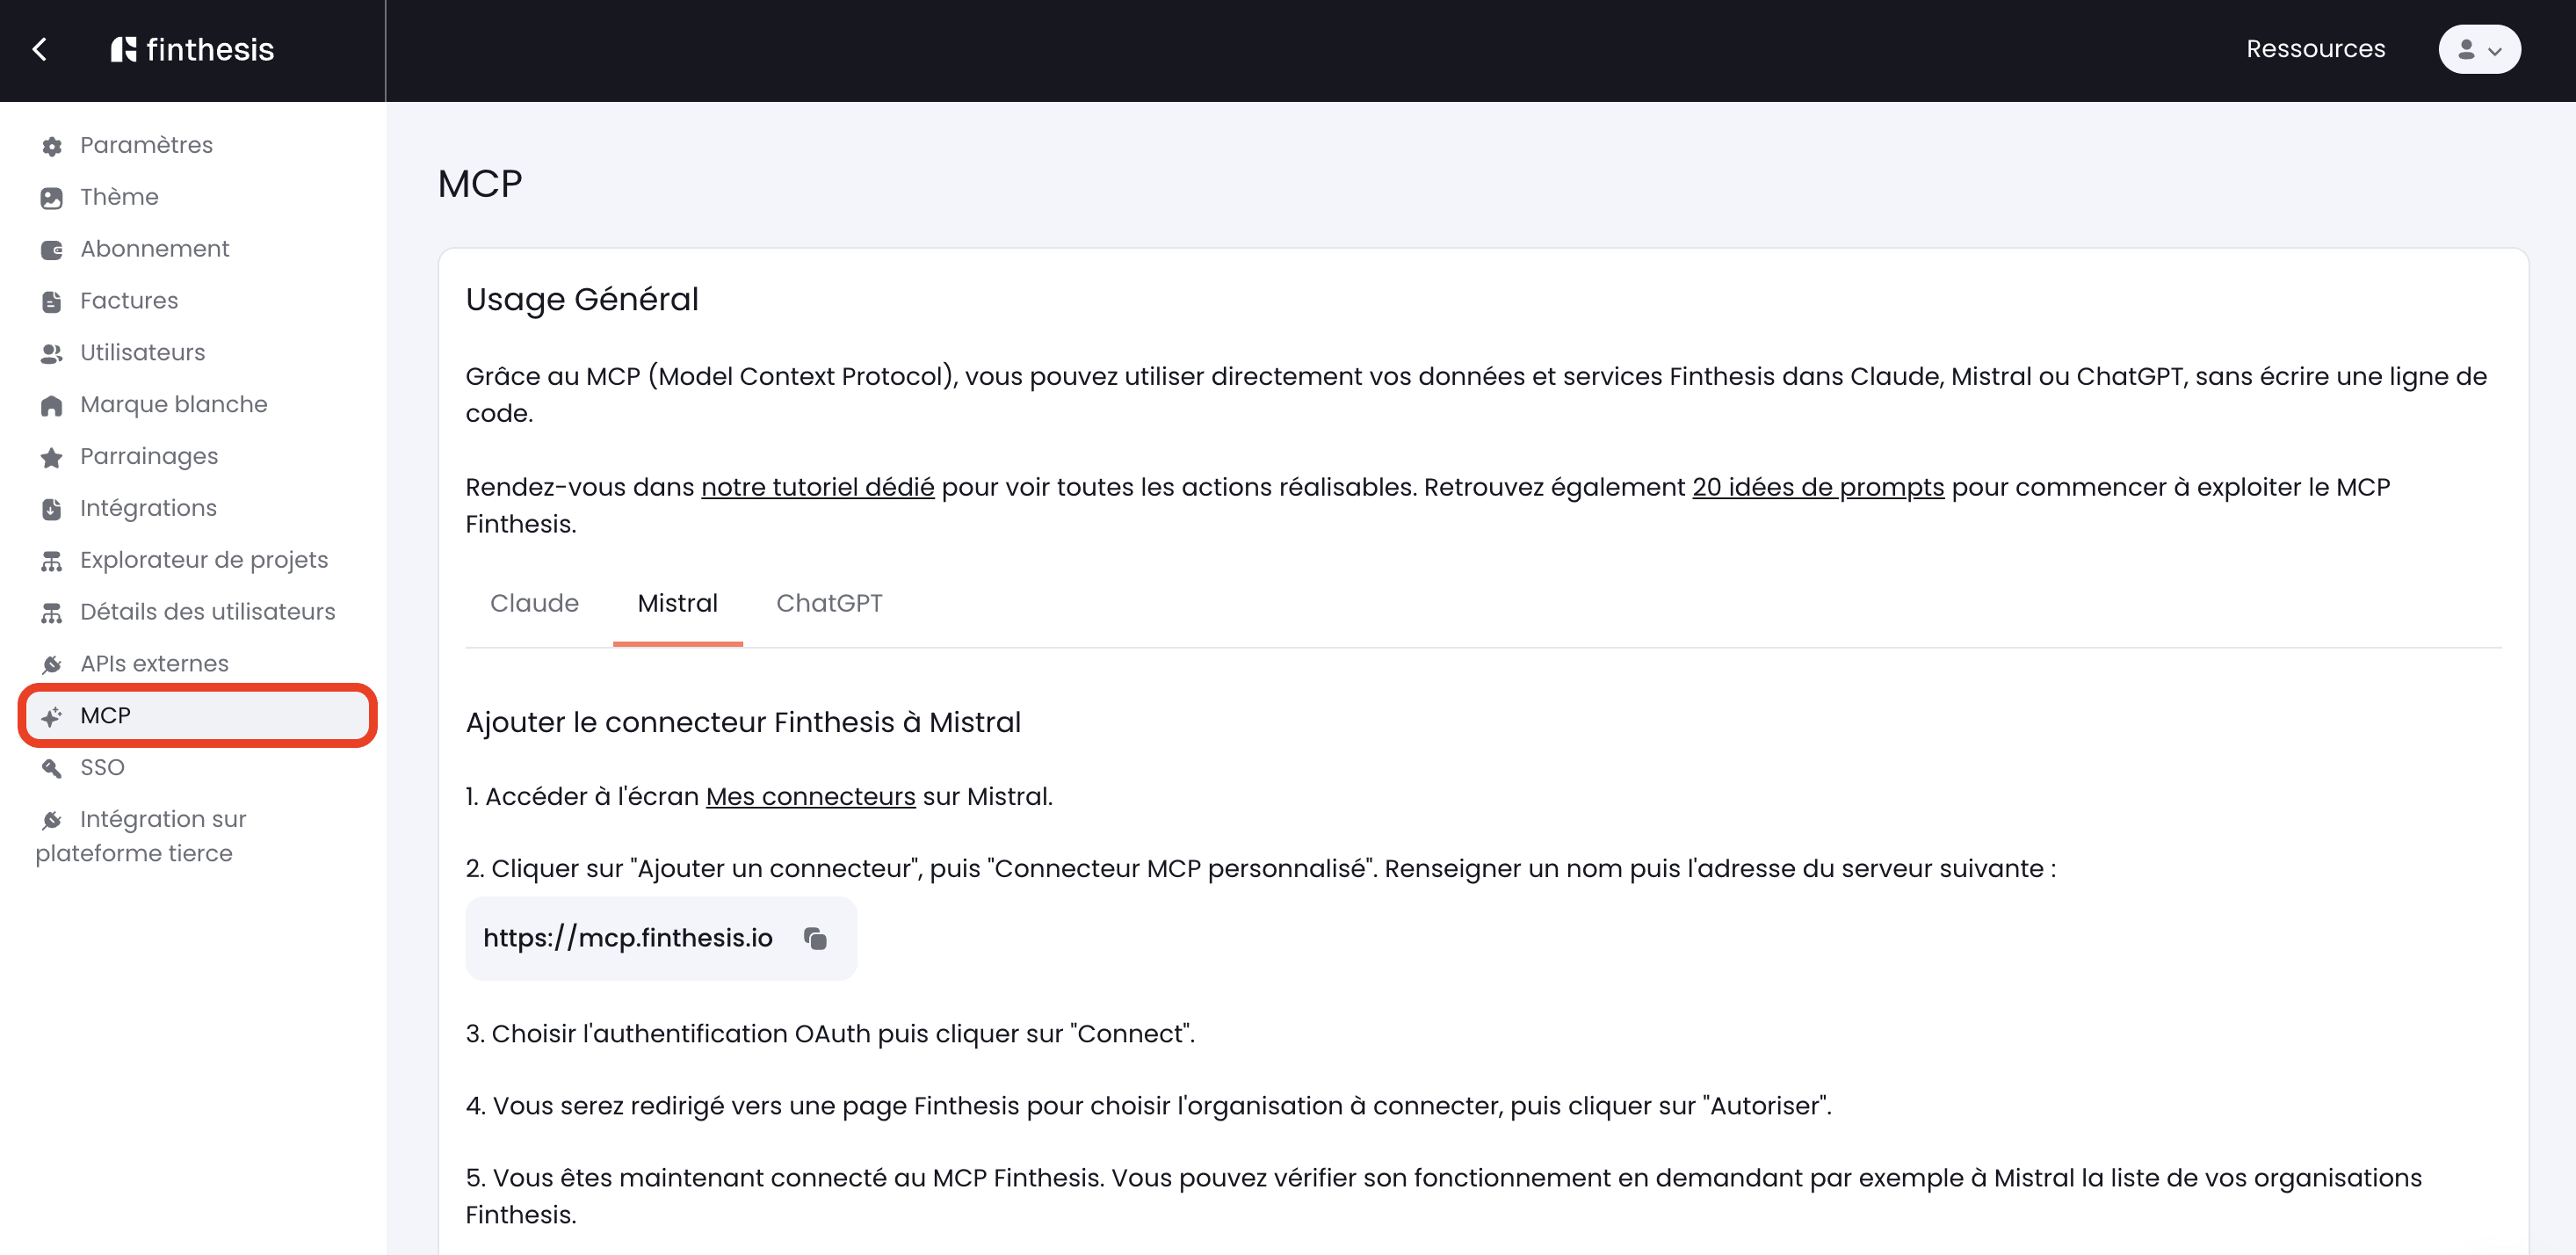
Task: Click the "Usage Général" heading
Action: [x=582, y=300]
